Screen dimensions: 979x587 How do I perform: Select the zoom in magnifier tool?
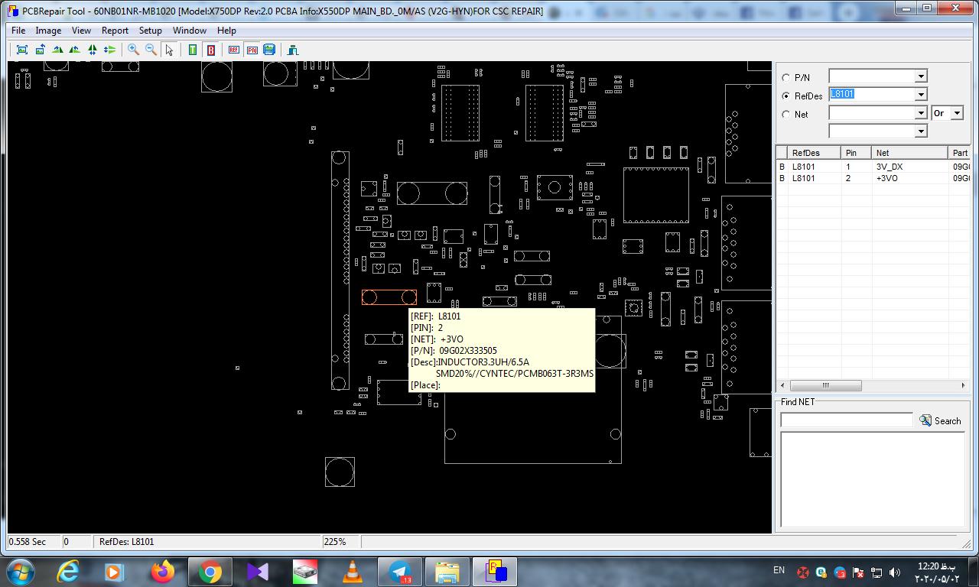click(x=133, y=50)
